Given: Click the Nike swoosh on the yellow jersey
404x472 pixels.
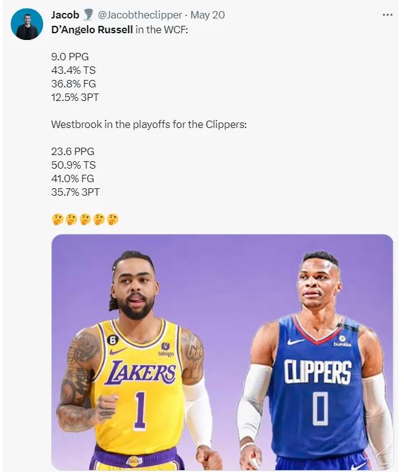Looking at the screenshot, I should [x=118, y=351].
